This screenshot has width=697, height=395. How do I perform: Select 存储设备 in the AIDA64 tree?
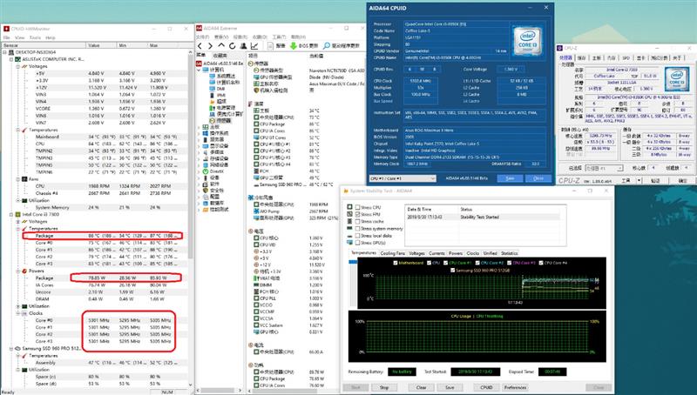pyautogui.click(x=215, y=158)
